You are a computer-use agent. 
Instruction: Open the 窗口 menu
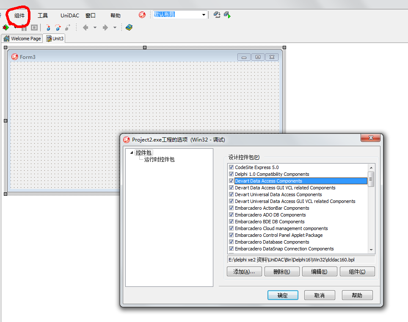(x=90, y=16)
